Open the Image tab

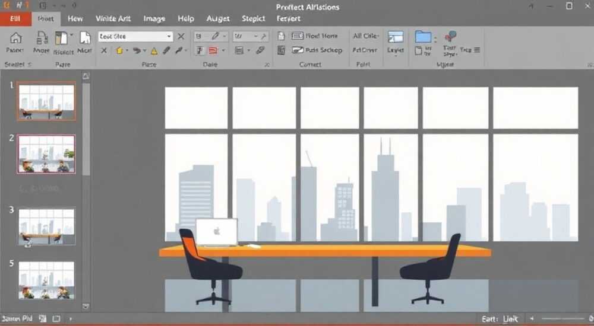154,18
